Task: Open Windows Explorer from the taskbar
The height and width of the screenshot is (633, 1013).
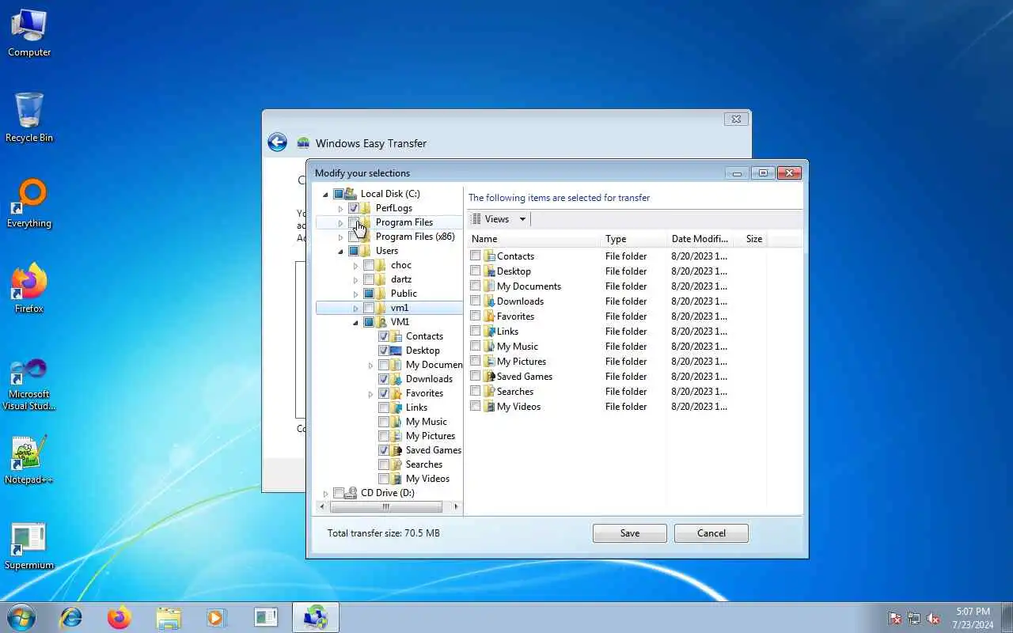Action: [169, 617]
